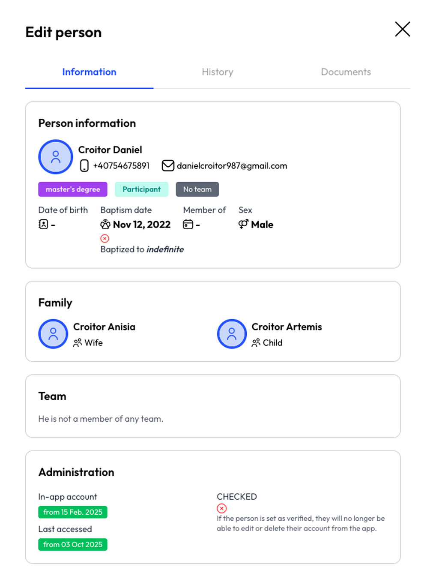The width and height of the screenshot is (427, 588).
Task: Select the Information tab
Action: tap(89, 72)
